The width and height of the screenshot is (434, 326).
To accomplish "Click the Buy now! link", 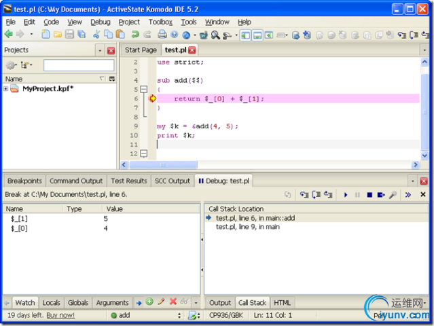I will (x=60, y=315).
